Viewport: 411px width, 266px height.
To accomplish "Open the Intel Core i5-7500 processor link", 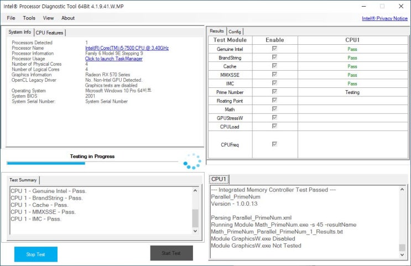I will (x=127, y=48).
